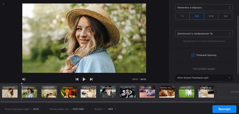Skip to next image
Screen dimensions: 239x114
pos(91,79)
